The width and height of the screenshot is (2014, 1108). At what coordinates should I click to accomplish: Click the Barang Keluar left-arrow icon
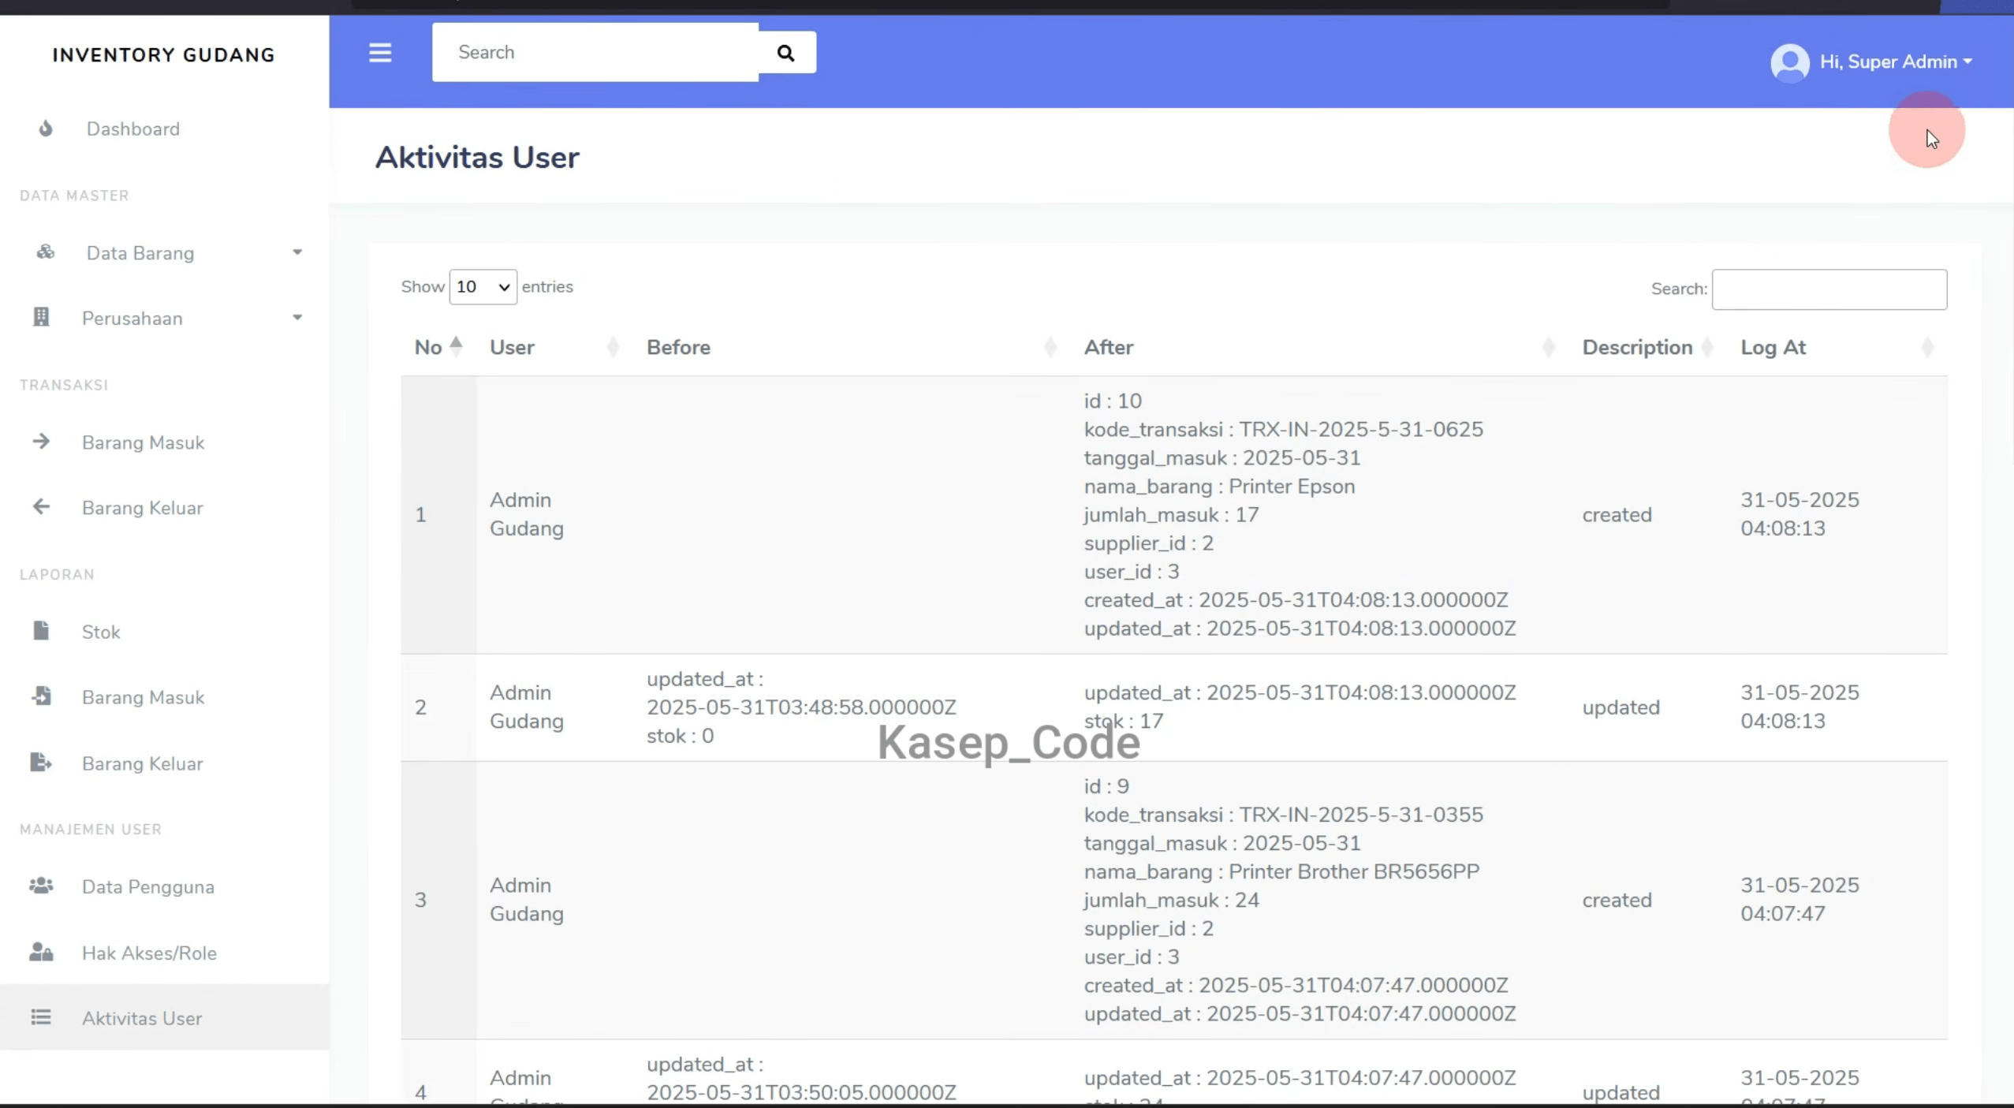[41, 507]
